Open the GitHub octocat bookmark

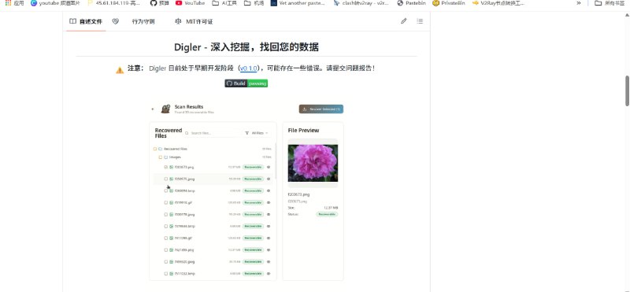pos(159,3)
